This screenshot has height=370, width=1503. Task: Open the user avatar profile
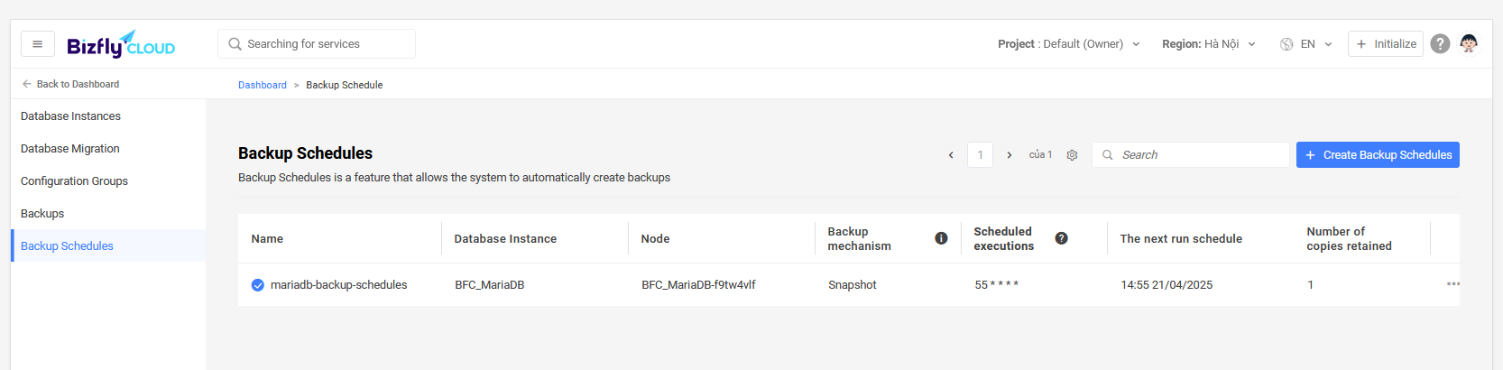coord(1469,43)
